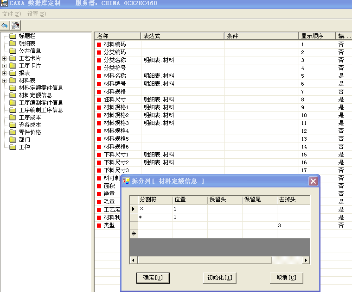The width and height of the screenshot is (352, 292).
Task: Click the second toolbar icon beside the back arrow
Action: tap(15, 25)
